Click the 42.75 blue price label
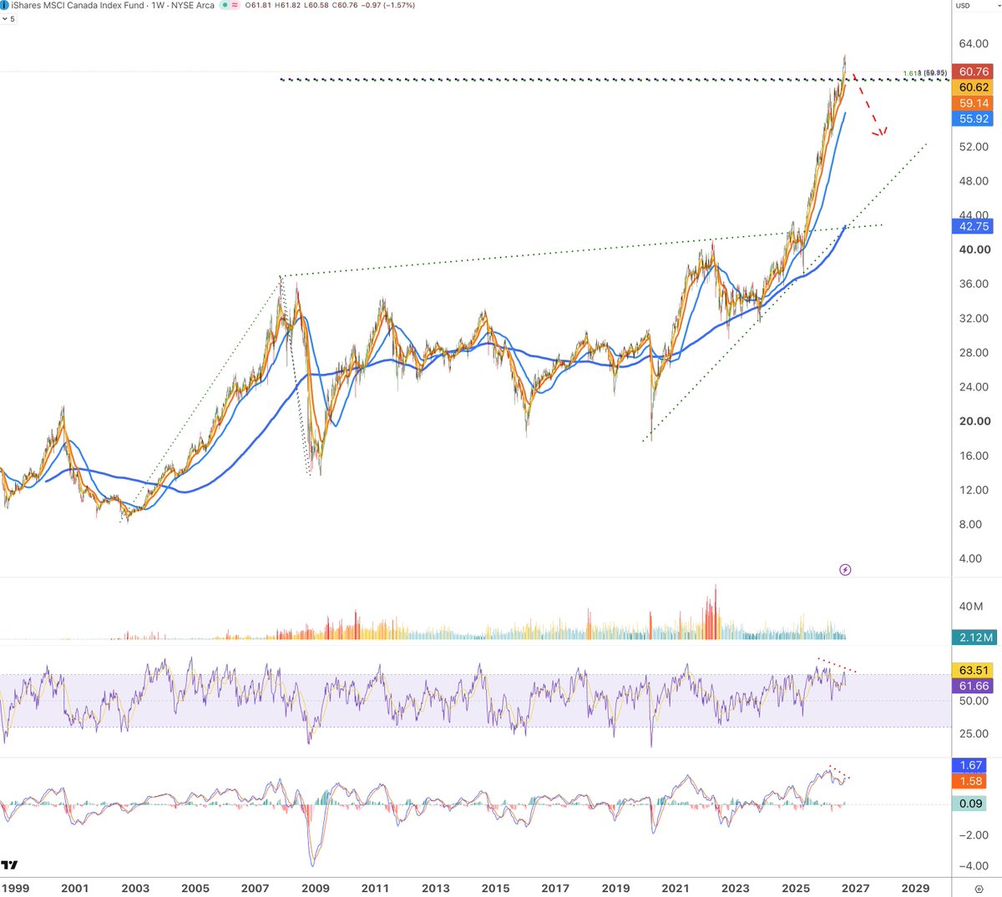The width and height of the screenshot is (1002, 897). pyautogui.click(x=974, y=226)
